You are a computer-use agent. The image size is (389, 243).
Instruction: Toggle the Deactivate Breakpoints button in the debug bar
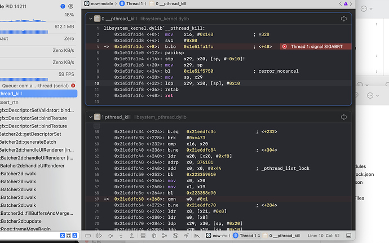(x=88, y=236)
